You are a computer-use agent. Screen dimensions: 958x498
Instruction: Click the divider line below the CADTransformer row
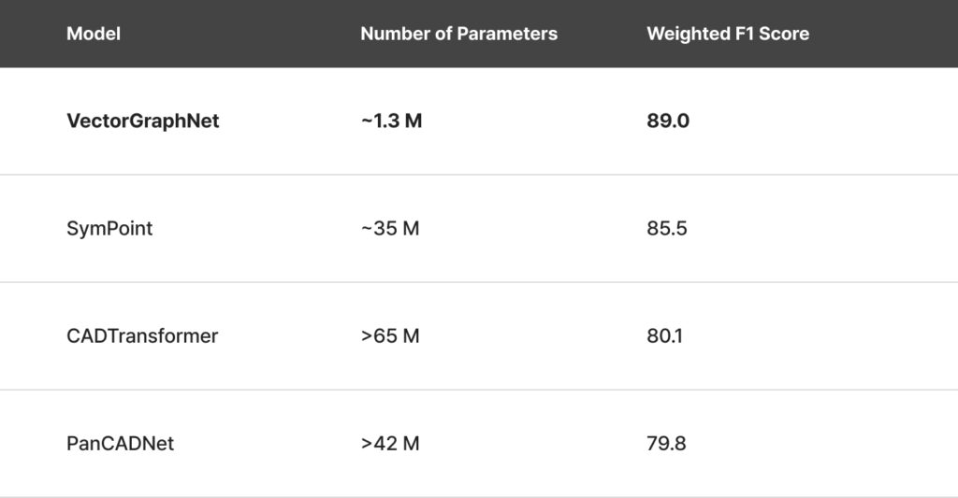479,390
